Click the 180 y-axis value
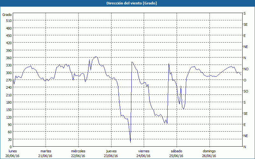 pos(9,102)
